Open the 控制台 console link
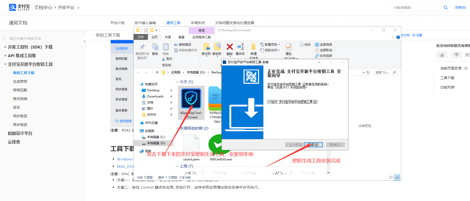The image size is (470, 201). click(461, 8)
